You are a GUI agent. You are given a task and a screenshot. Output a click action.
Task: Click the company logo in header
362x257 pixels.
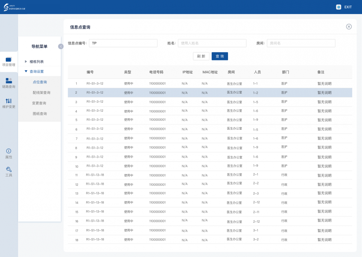[14, 7]
